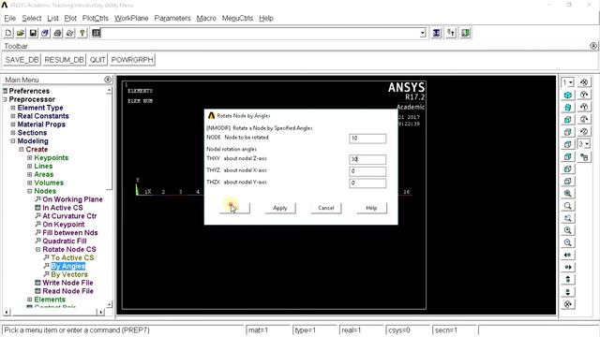Collapse the Rotate Node CS tree node
600x337 pixels.
[37, 250]
